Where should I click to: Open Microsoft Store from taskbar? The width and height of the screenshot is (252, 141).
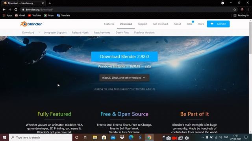104,137
